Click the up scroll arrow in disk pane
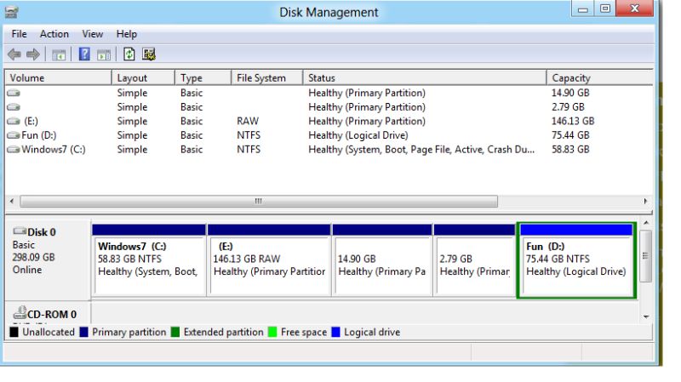This screenshot has height=382, width=681. point(646,223)
